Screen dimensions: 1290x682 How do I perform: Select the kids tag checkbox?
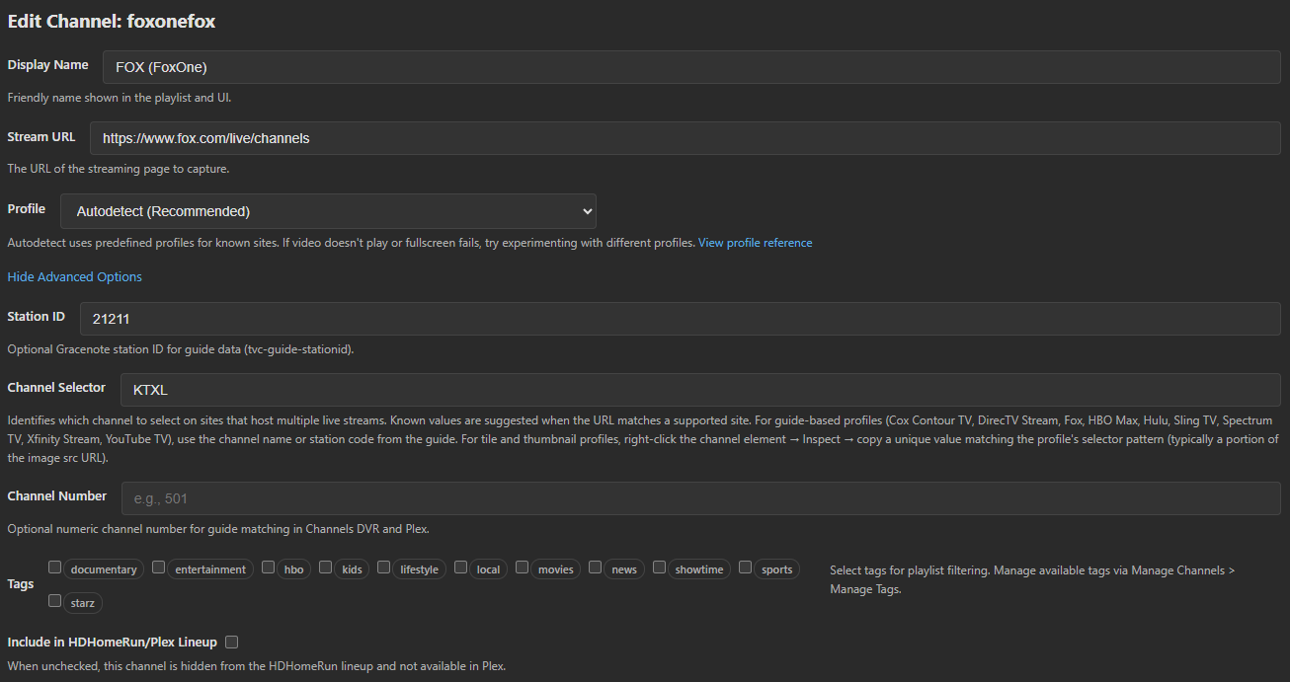pos(326,568)
